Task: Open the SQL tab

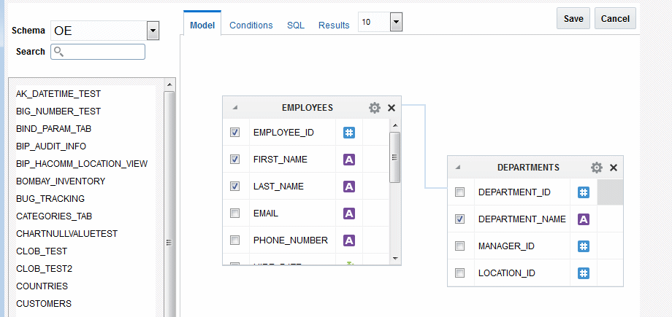Action: click(295, 25)
